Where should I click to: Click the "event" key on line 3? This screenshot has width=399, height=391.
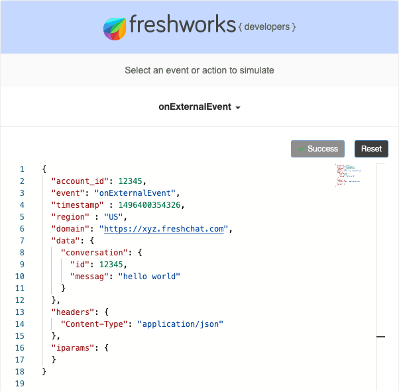click(68, 193)
